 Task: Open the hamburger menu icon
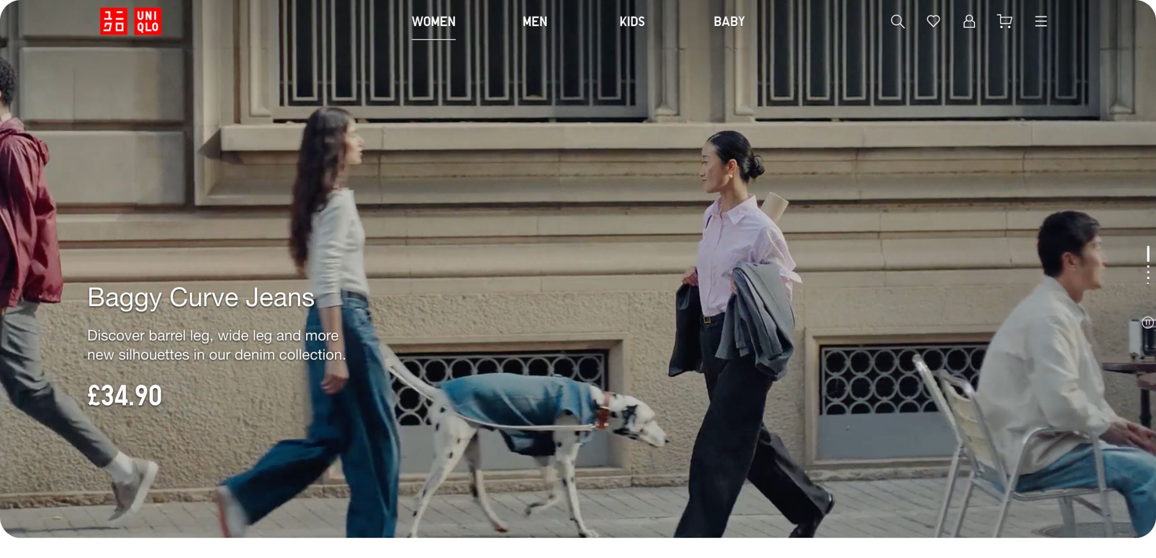[1041, 22]
